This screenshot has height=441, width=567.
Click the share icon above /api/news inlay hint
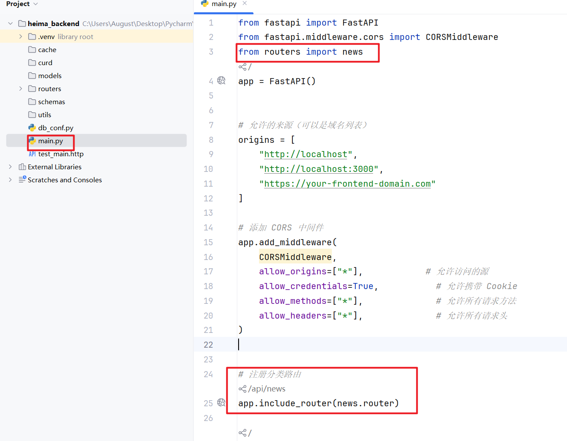point(242,389)
